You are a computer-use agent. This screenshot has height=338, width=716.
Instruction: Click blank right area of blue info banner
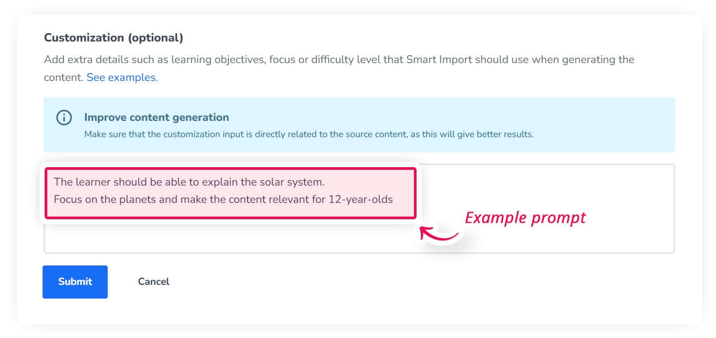[604, 125]
